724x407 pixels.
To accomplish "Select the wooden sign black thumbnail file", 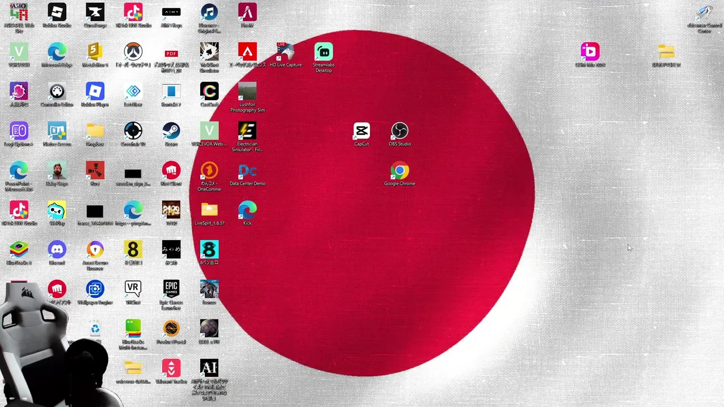I will coord(133,174).
